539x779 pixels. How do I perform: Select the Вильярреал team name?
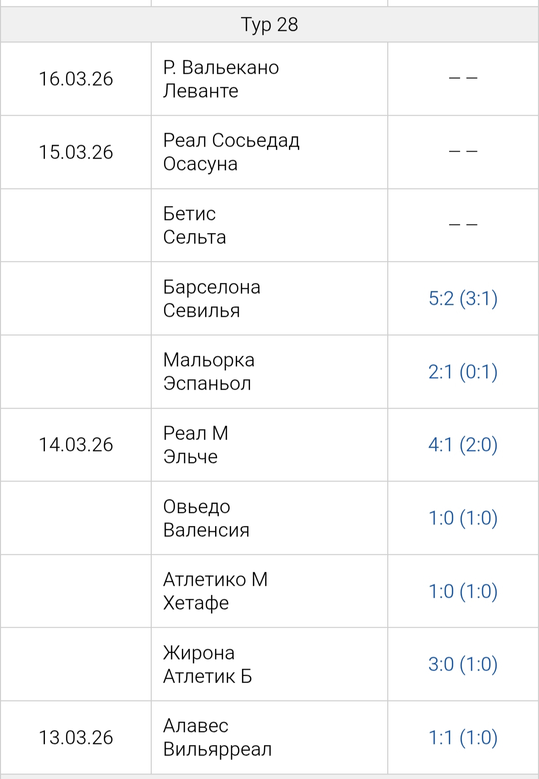[217, 749]
